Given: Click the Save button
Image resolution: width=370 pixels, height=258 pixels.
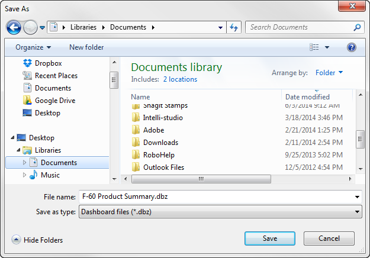Looking at the screenshot, I should [x=270, y=238].
